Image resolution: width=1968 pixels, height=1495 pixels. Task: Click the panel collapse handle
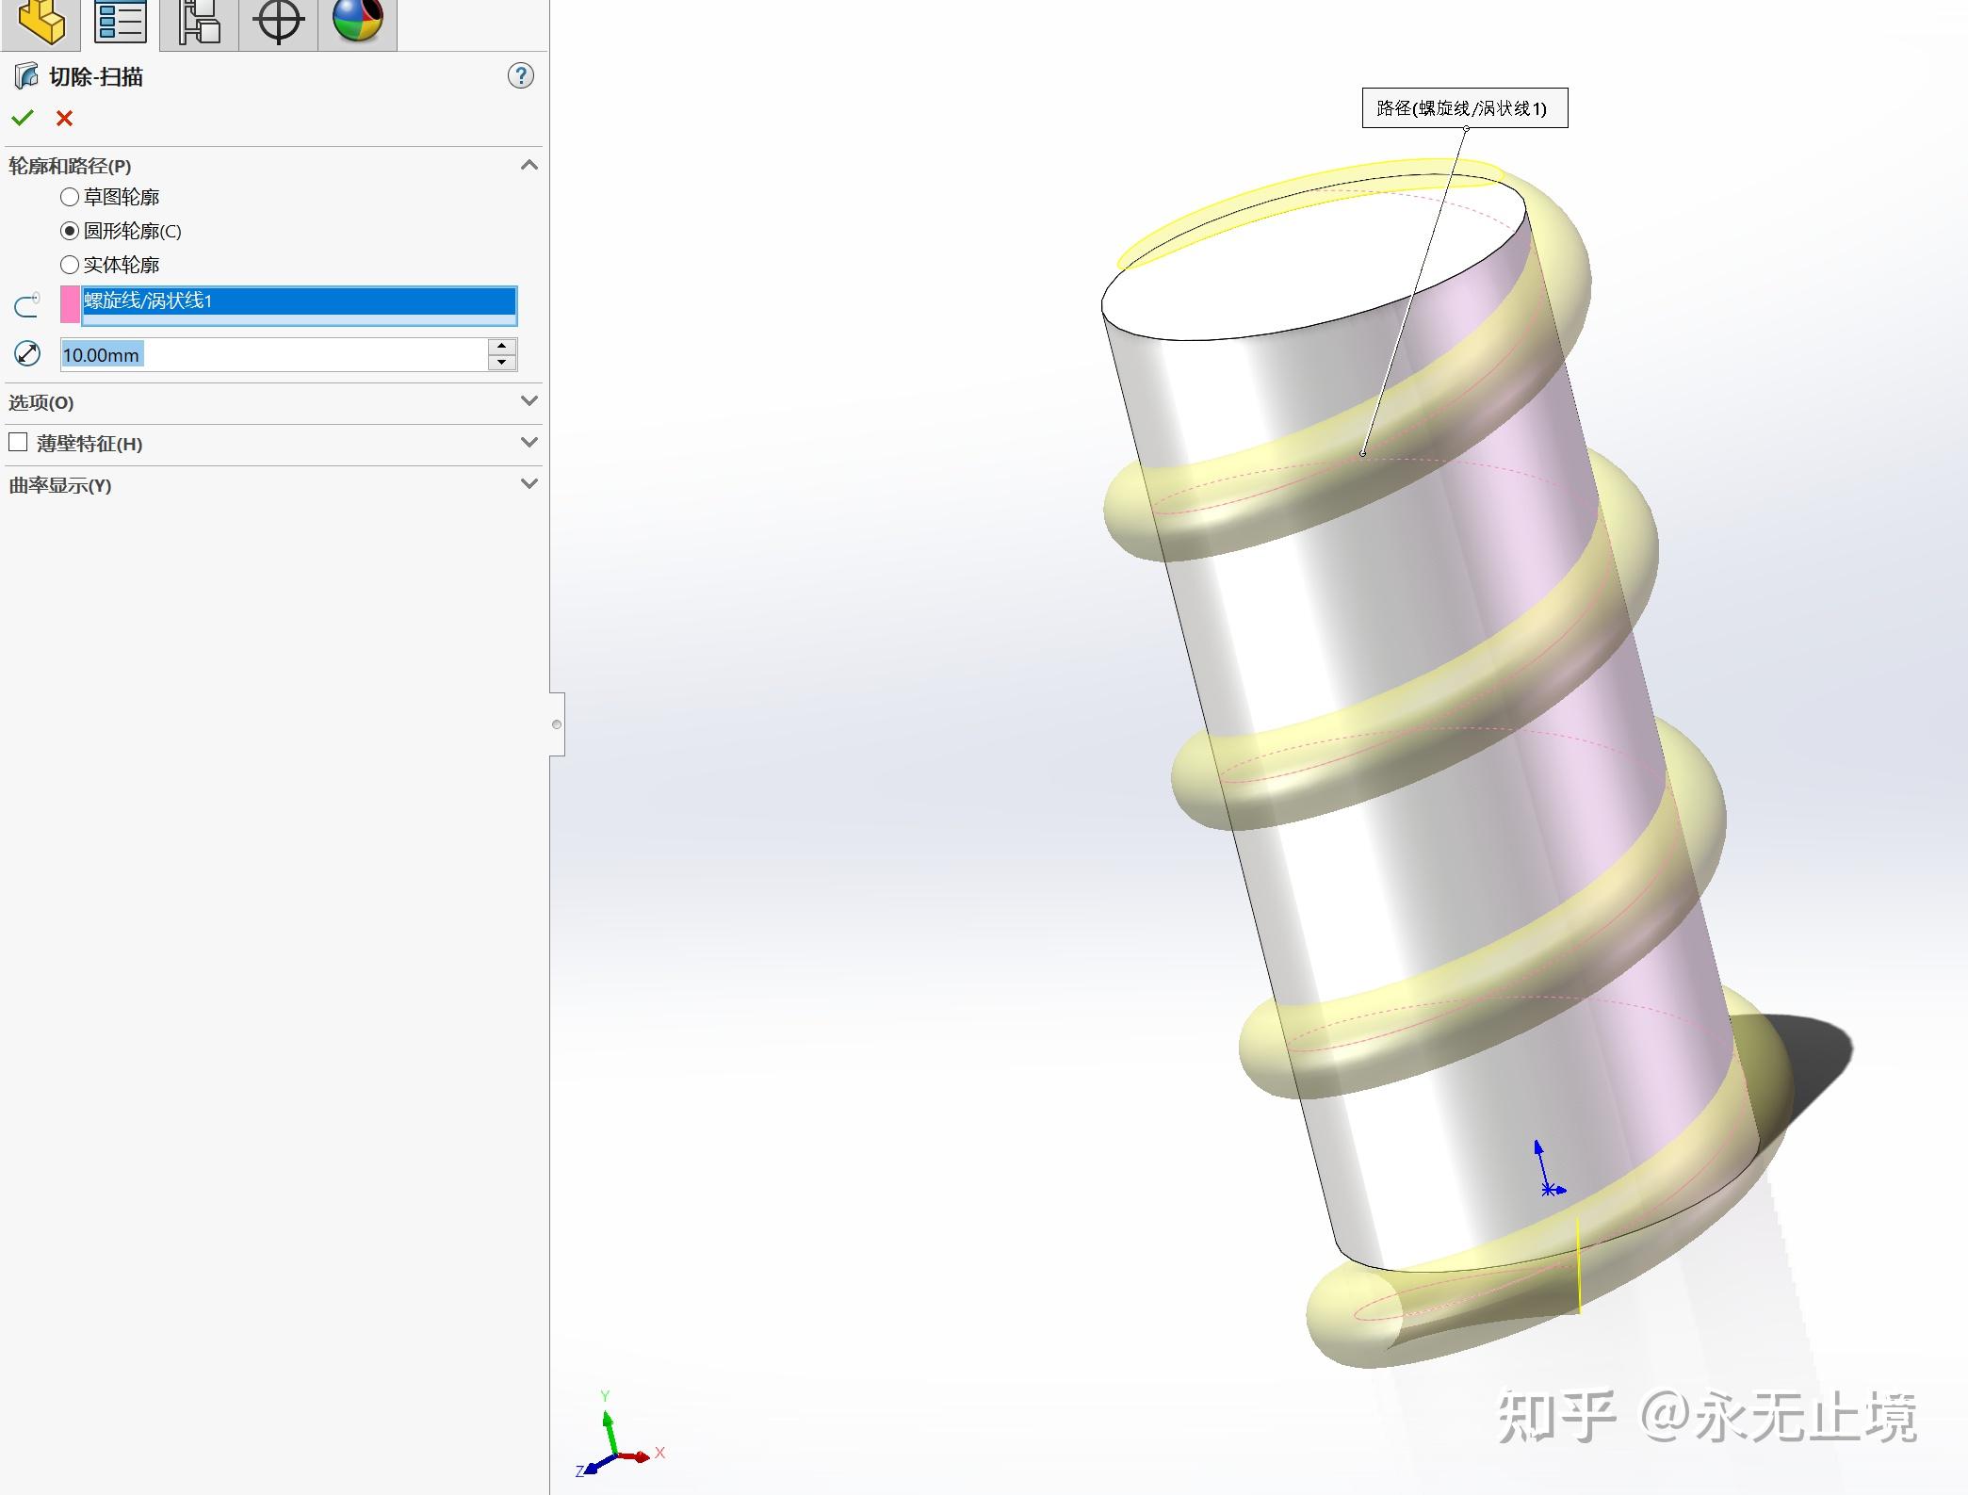point(557,723)
